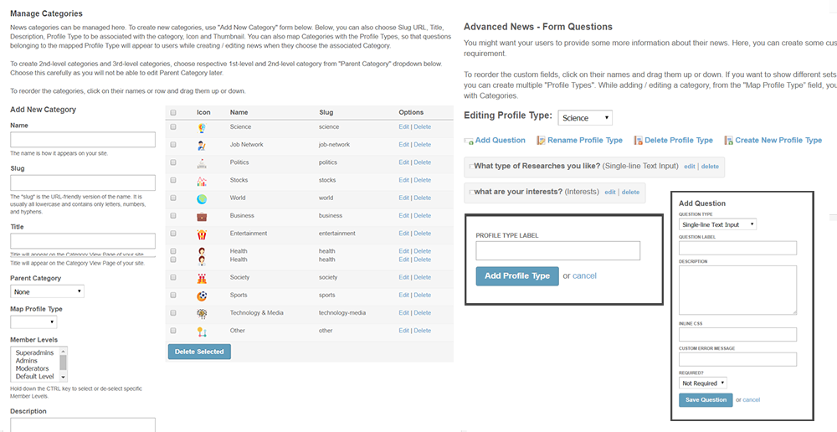Open the Parent Category dropdown
The width and height of the screenshot is (837, 432).
point(47,291)
